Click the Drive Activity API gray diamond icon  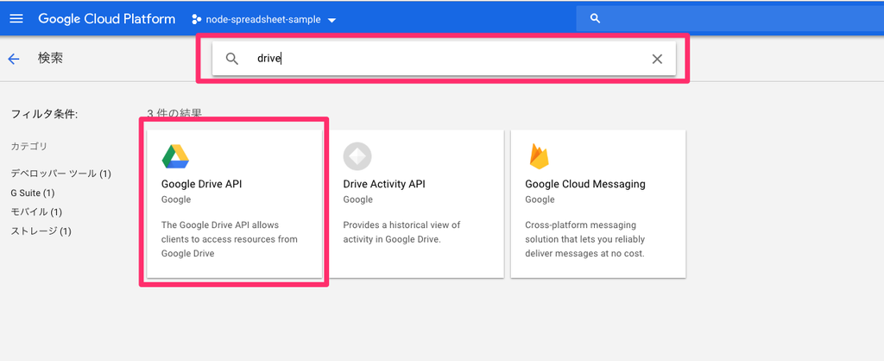click(357, 156)
